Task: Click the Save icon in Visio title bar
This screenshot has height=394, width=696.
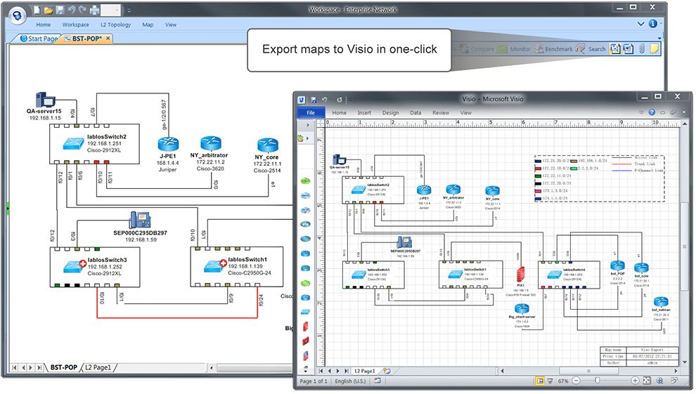Action: click(x=314, y=100)
